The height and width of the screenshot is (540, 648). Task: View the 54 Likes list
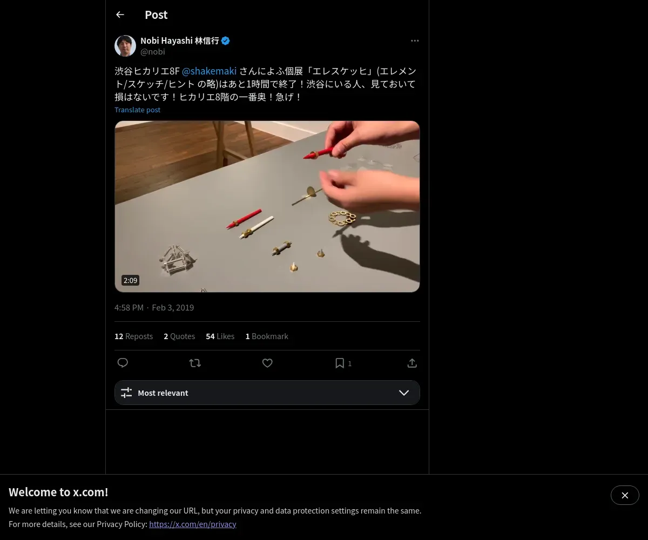[220, 336]
